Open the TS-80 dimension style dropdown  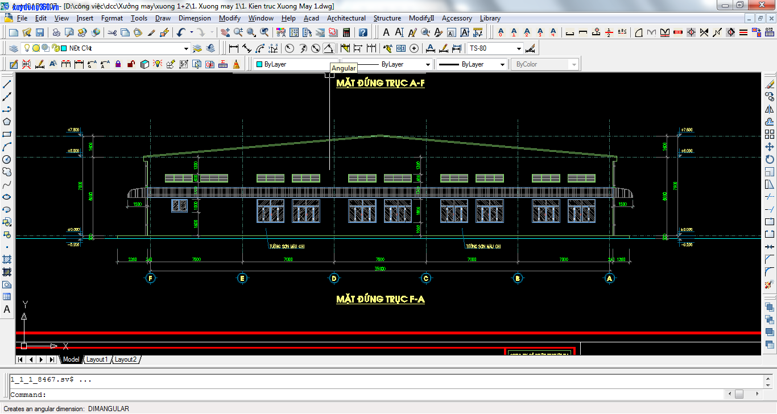coord(518,48)
